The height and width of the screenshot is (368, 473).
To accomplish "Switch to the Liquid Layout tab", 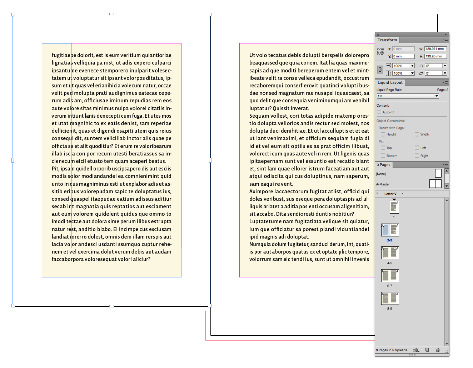I will [x=390, y=82].
